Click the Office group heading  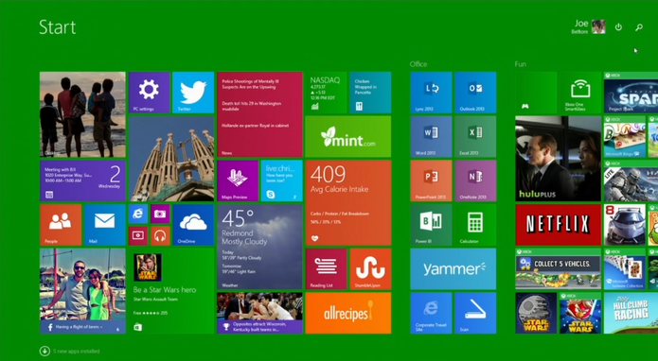418,64
